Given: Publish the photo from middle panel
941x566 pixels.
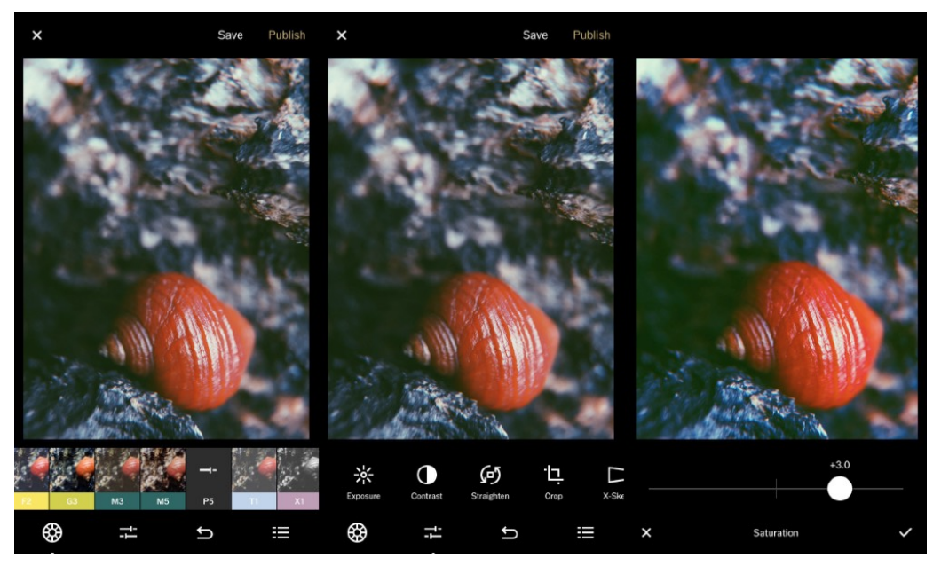Looking at the screenshot, I should (591, 35).
